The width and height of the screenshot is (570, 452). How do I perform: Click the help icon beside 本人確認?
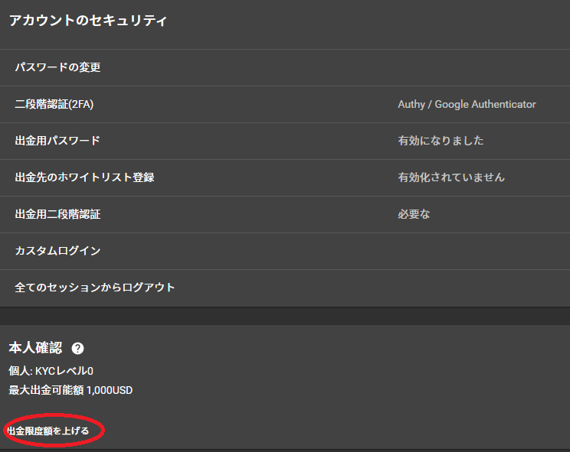click(77, 349)
